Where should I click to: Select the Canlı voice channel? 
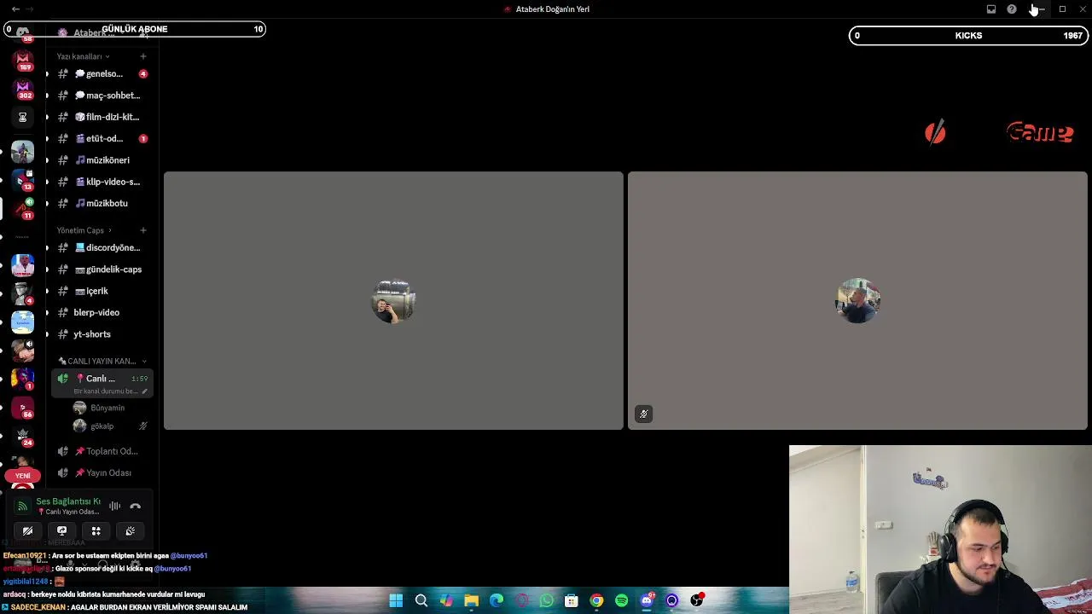(102, 384)
